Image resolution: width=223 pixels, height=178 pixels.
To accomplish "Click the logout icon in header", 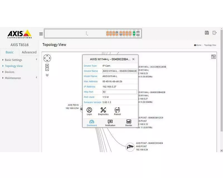I will click(215, 33).
